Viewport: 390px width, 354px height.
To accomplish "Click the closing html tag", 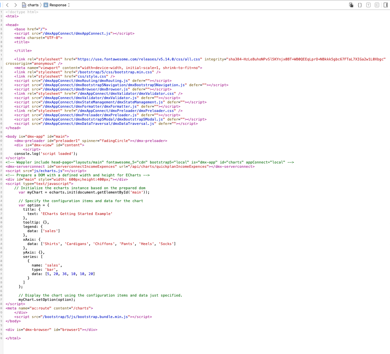I will (13, 338).
